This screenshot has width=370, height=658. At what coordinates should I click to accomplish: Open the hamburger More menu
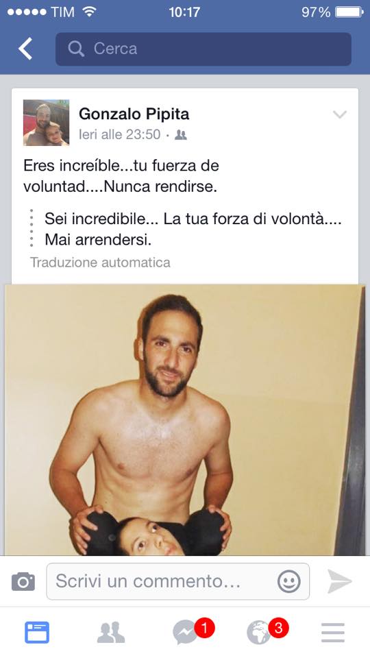pyautogui.click(x=333, y=633)
